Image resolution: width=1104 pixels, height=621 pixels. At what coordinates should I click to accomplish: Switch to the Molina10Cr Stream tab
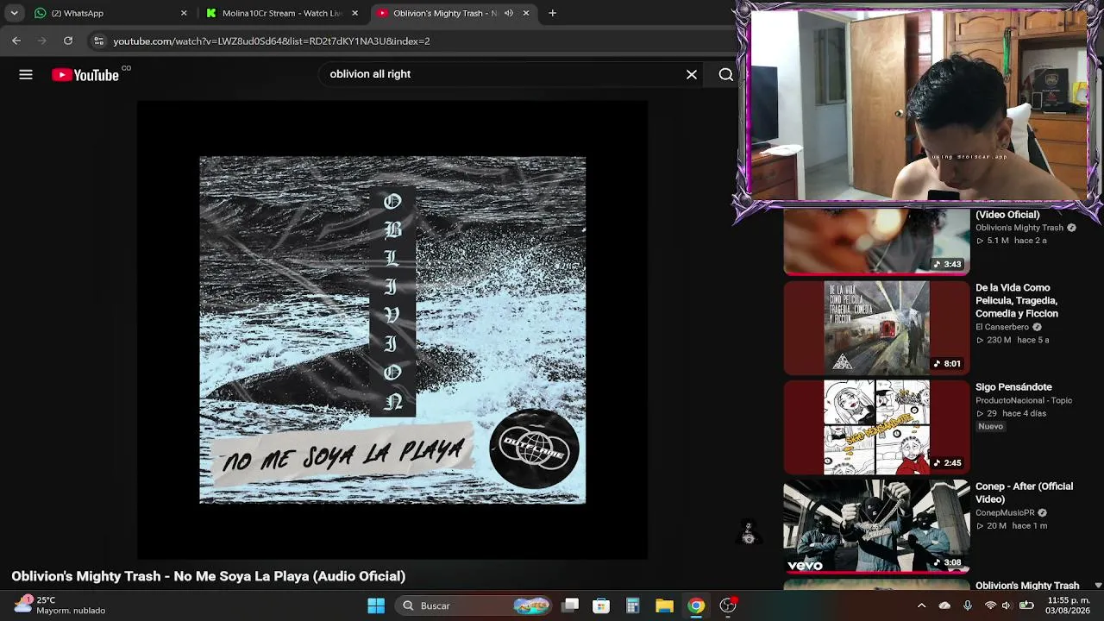click(282, 13)
